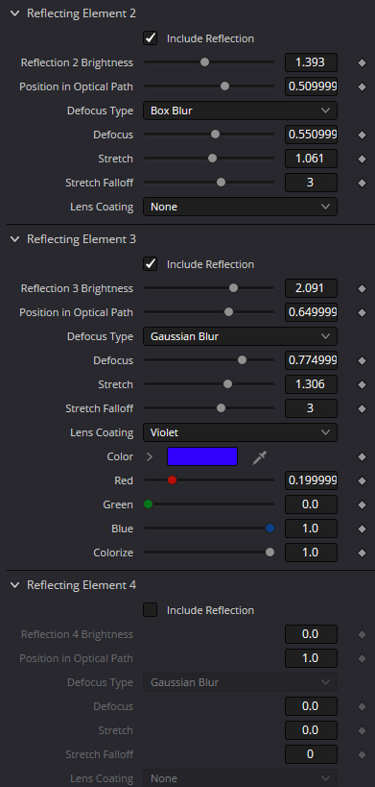The height and width of the screenshot is (787, 375).
Task: Click keyframe diamond for Reflection 3 Brightness
Action: tap(362, 288)
